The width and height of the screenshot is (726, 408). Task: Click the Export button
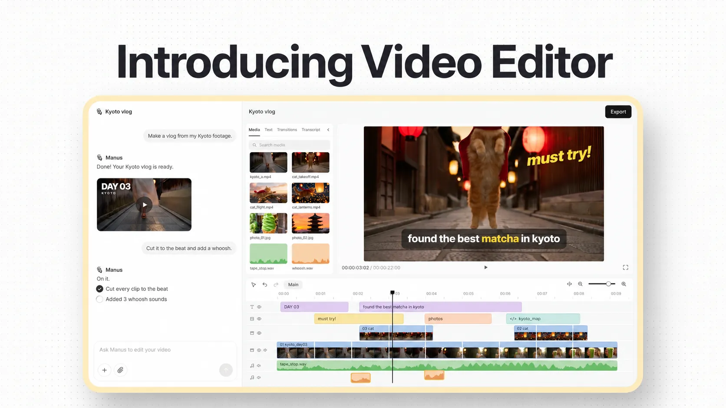618,112
